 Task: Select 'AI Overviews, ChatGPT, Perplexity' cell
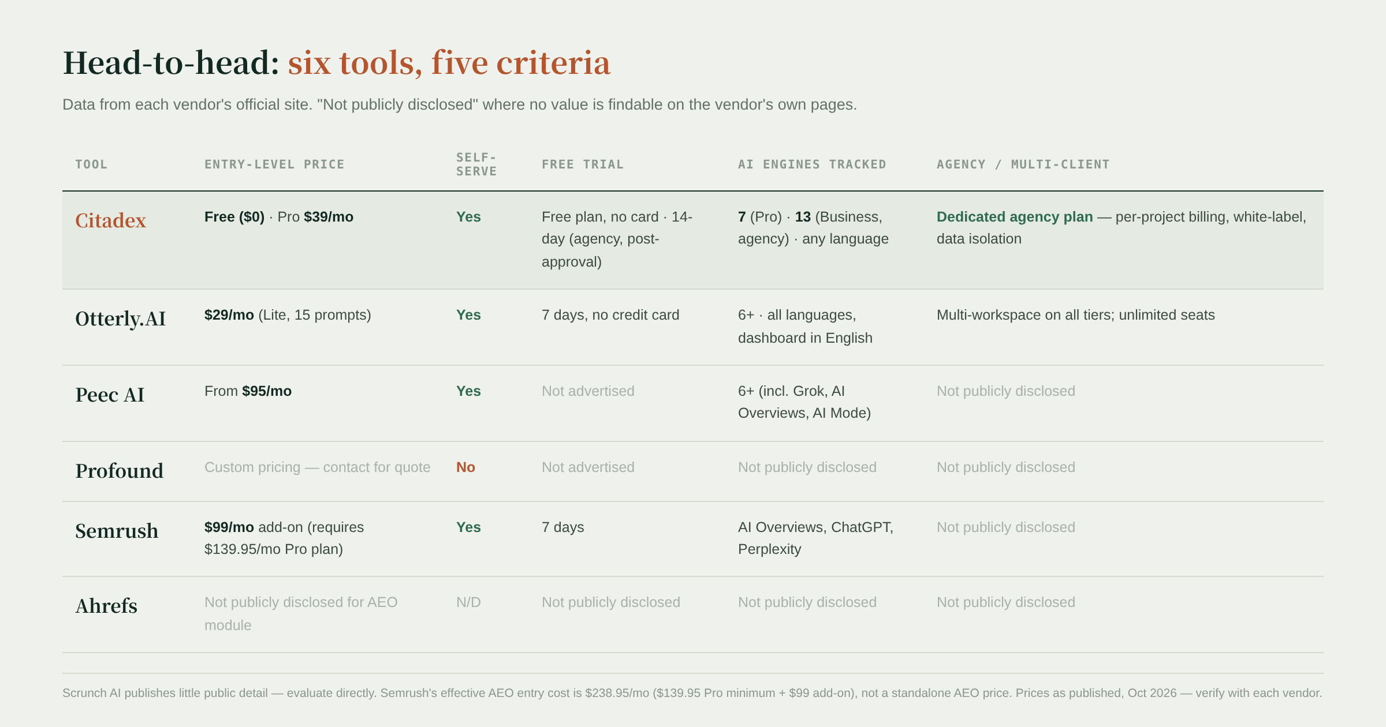(x=815, y=538)
